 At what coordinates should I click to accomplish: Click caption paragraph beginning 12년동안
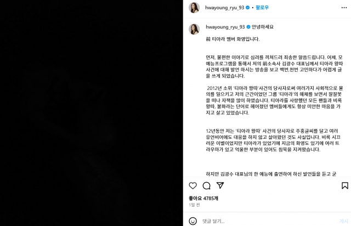[273, 140]
